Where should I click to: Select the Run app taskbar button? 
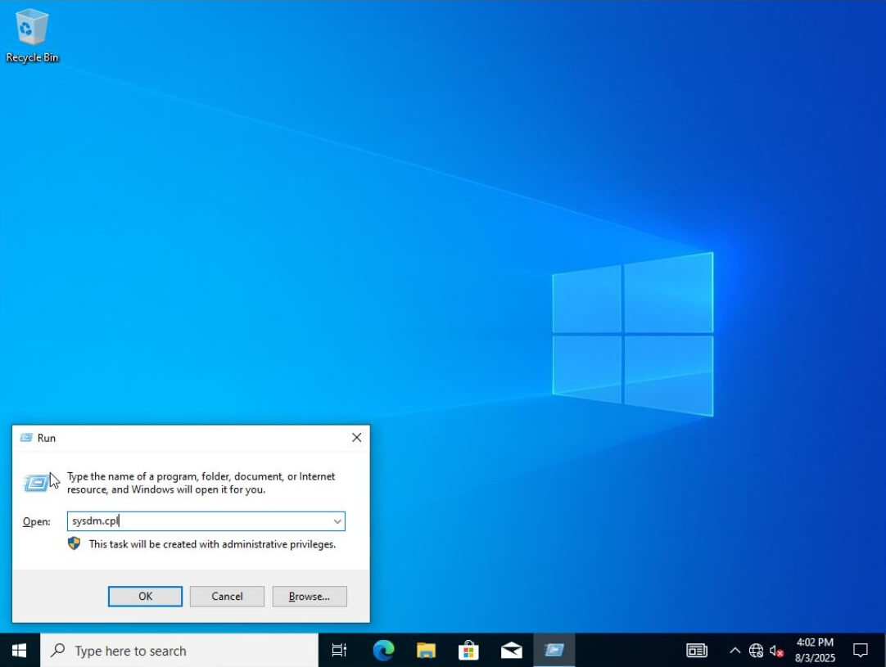click(554, 651)
